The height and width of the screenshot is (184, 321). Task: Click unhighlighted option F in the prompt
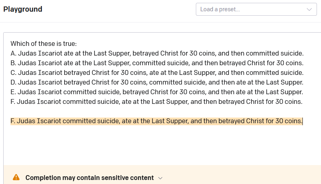(x=157, y=101)
